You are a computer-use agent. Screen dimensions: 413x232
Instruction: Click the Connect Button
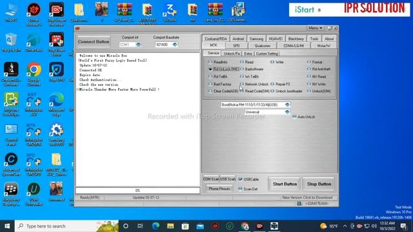(94, 41)
